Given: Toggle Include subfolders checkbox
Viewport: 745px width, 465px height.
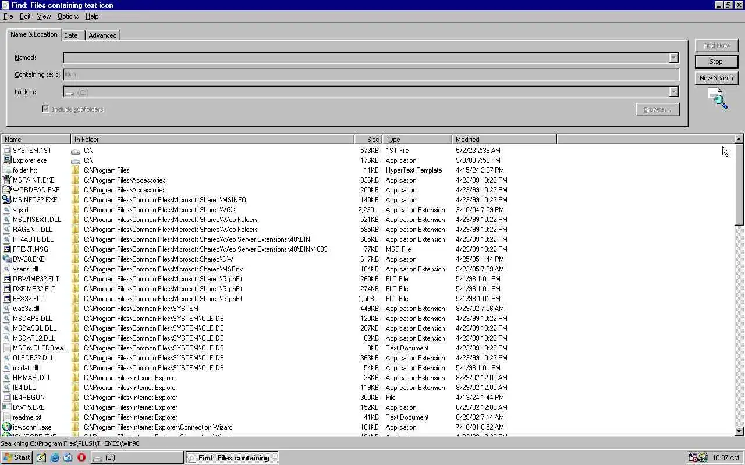Looking at the screenshot, I should tap(45, 109).
